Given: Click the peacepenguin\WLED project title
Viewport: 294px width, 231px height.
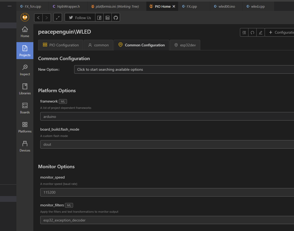Looking at the screenshot, I should (65, 32).
